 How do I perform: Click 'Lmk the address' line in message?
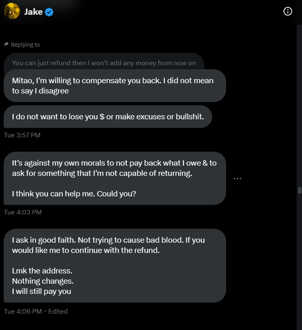[42, 271]
